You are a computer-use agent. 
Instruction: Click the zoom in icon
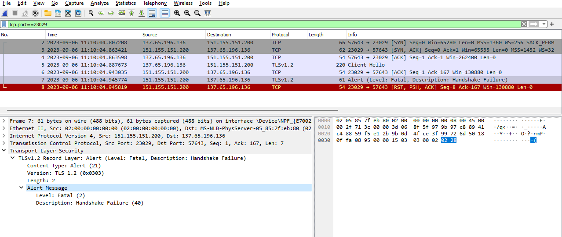pos(177,13)
